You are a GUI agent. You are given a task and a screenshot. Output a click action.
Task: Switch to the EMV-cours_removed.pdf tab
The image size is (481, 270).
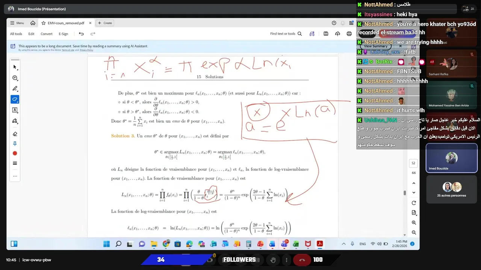[66, 23]
